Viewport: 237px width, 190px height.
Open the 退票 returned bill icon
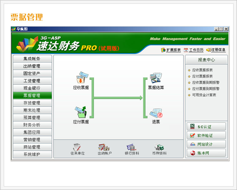coord(156,113)
